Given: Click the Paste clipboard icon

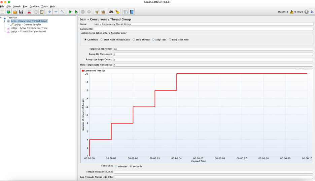Looking at the screenshot, I should (x=42, y=12).
